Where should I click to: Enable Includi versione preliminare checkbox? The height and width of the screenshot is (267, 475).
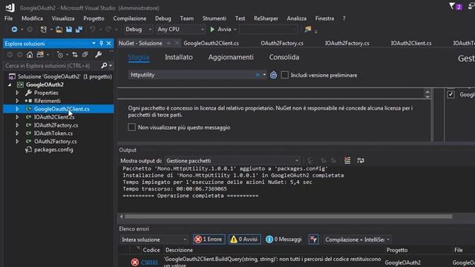tap(284, 75)
